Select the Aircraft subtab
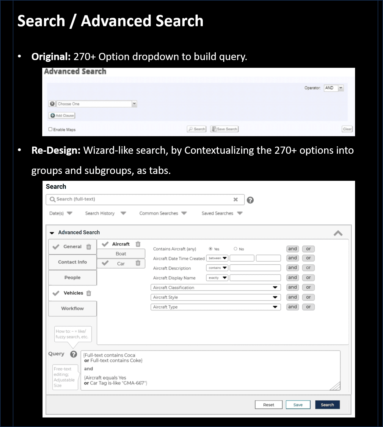 pos(121,244)
